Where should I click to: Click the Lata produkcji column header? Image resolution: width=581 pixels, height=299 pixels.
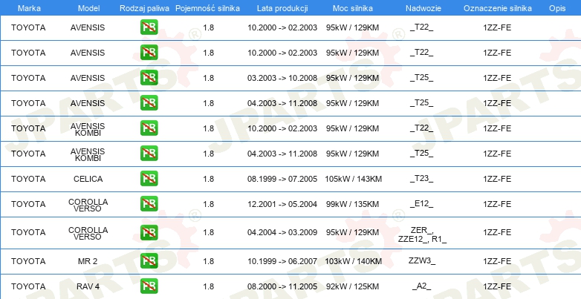tap(282, 8)
